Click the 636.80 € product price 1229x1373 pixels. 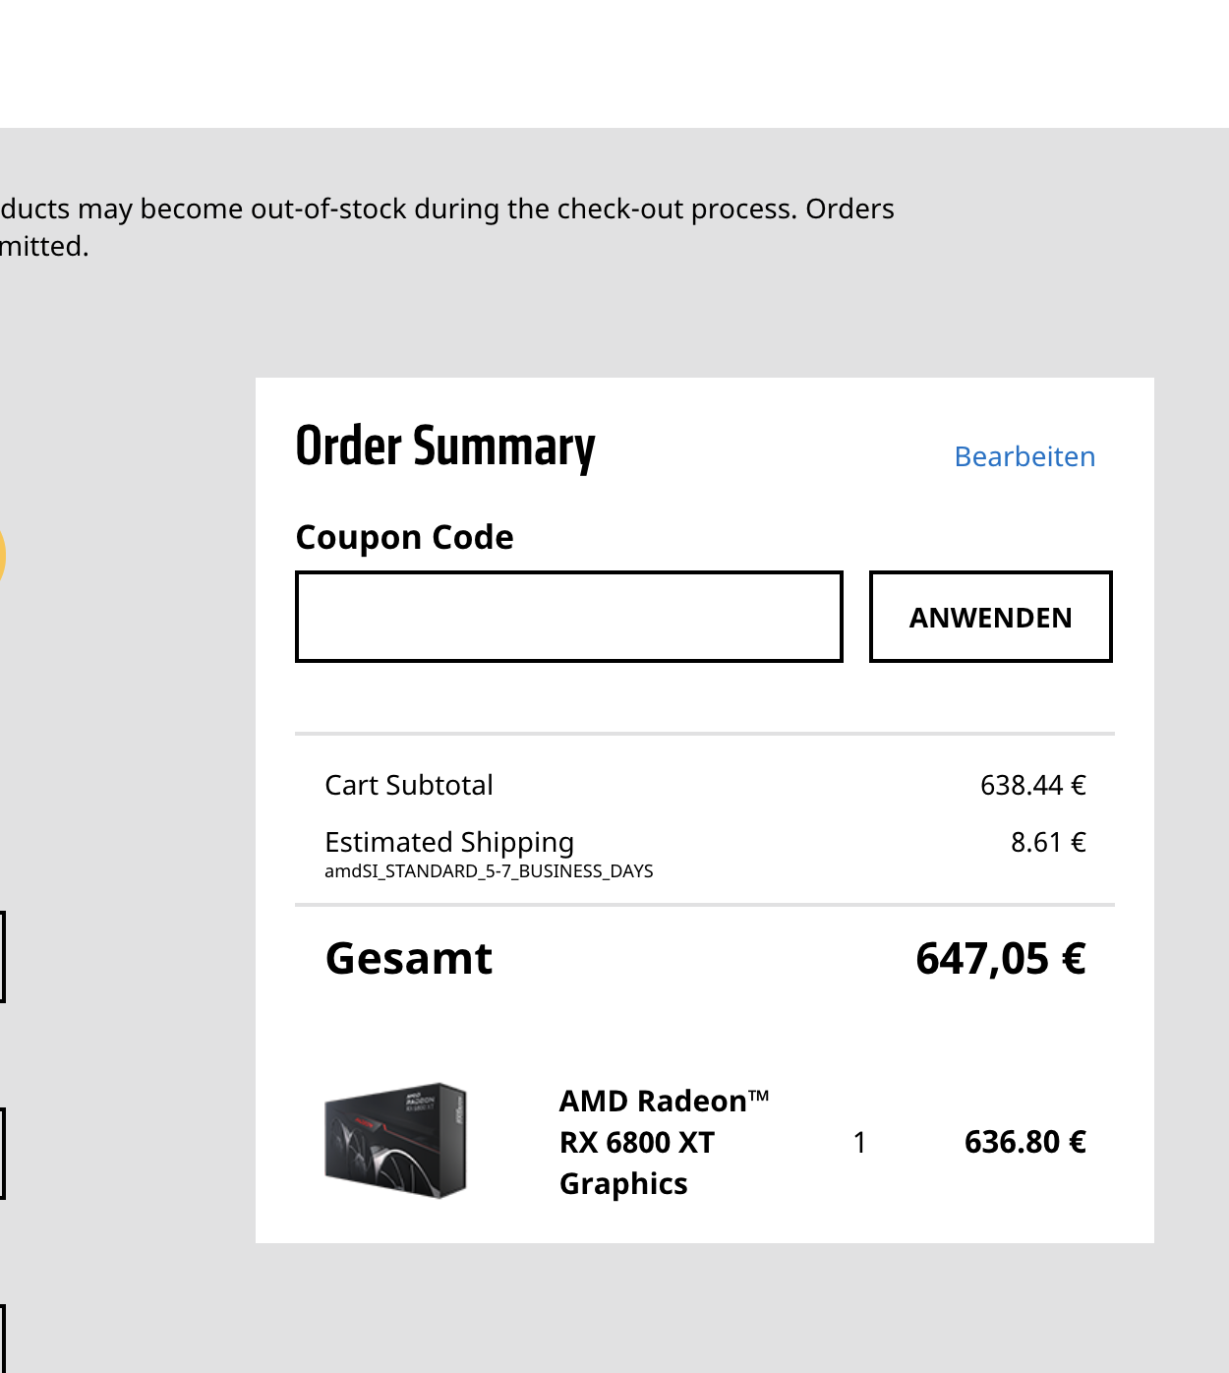coord(1024,1142)
